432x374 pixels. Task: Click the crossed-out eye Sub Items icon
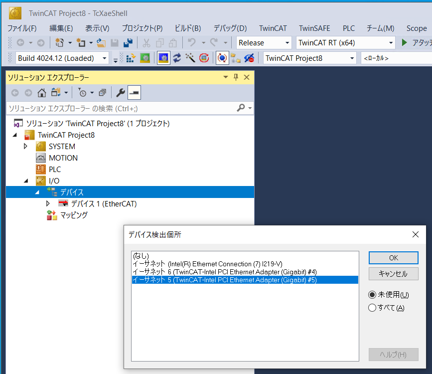click(x=249, y=58)
